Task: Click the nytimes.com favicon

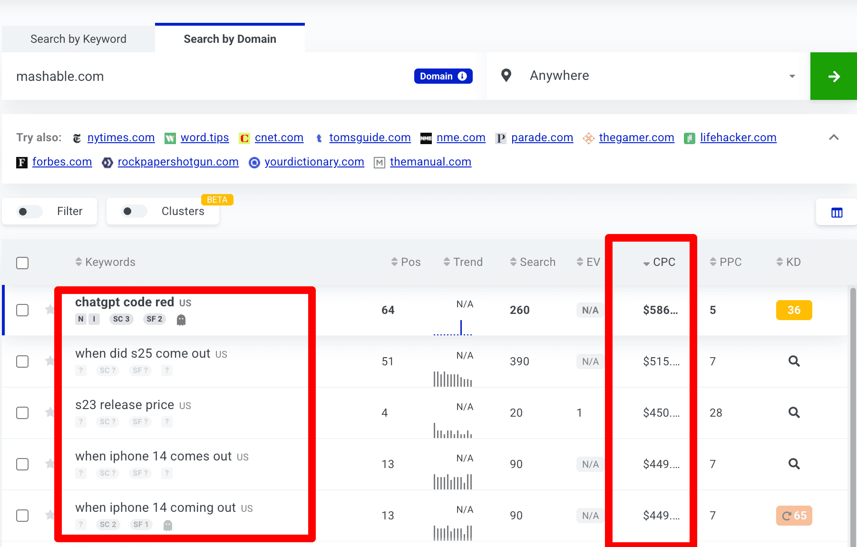Action: coord(77,138)
